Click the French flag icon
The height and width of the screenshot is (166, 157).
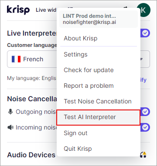tap(16, 59)
